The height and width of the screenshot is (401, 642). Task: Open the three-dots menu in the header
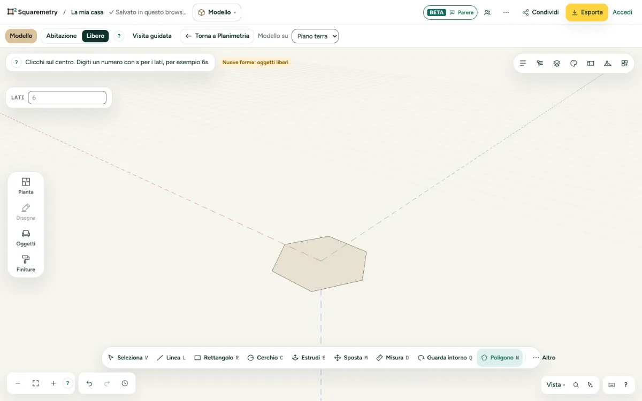coord(506,12)
